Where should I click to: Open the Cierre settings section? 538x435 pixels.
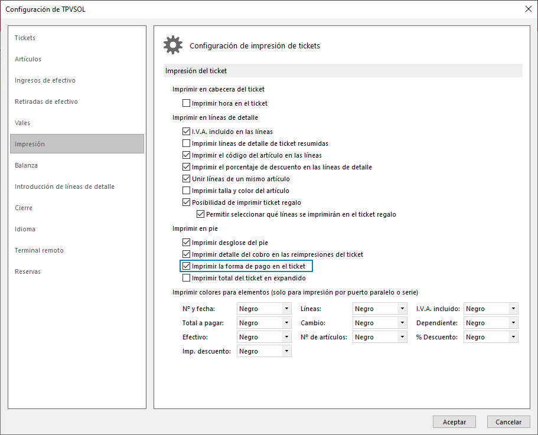point(77,208)
